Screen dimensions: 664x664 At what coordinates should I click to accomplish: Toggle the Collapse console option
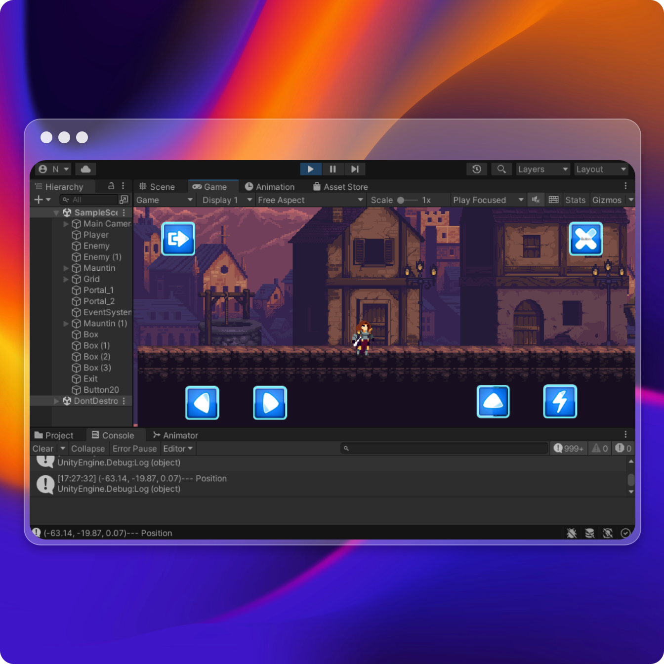tap(88, 449)
